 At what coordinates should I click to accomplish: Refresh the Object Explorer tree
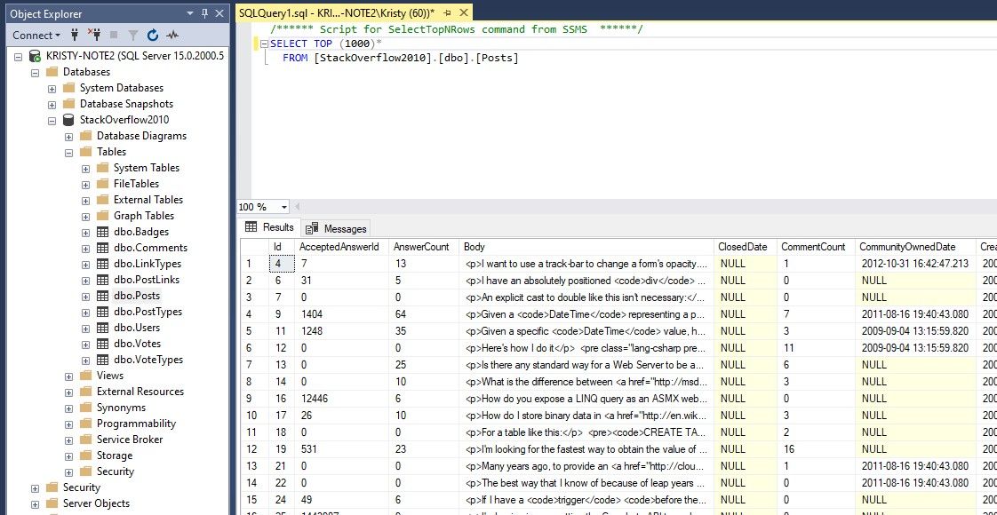153,36
